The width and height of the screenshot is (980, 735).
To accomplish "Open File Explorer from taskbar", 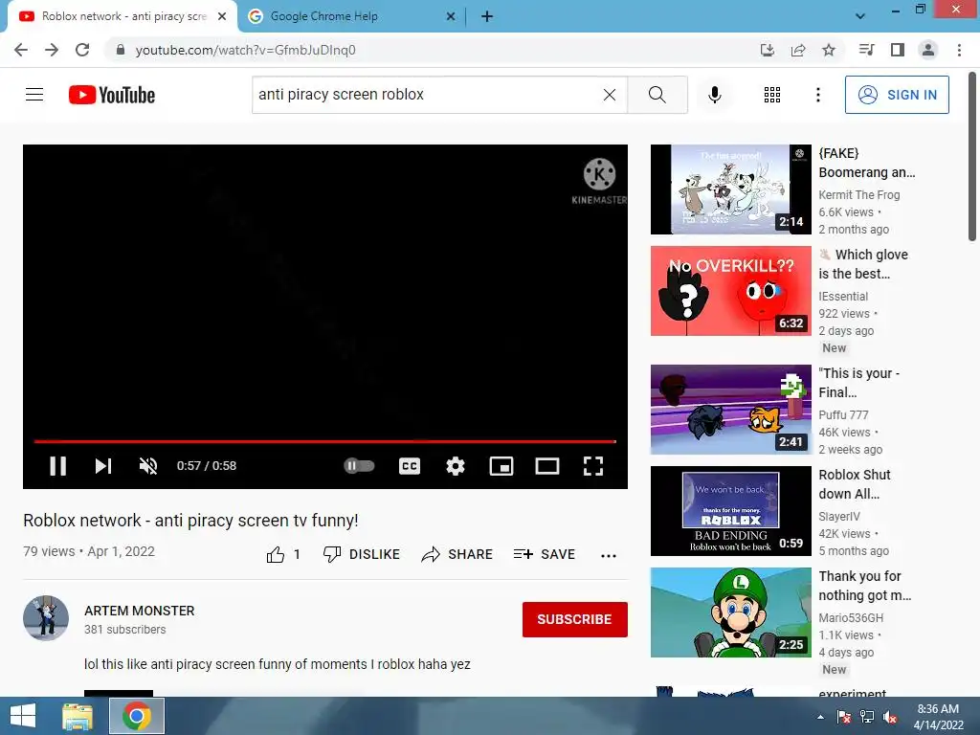I will coord(78,716).
